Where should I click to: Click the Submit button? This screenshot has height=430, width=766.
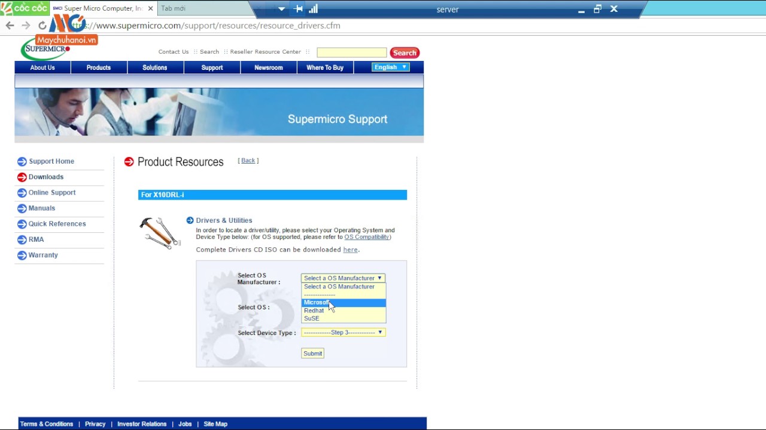[x=312, y=354]
